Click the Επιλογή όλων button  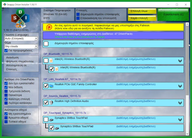(x=142, y=11)
